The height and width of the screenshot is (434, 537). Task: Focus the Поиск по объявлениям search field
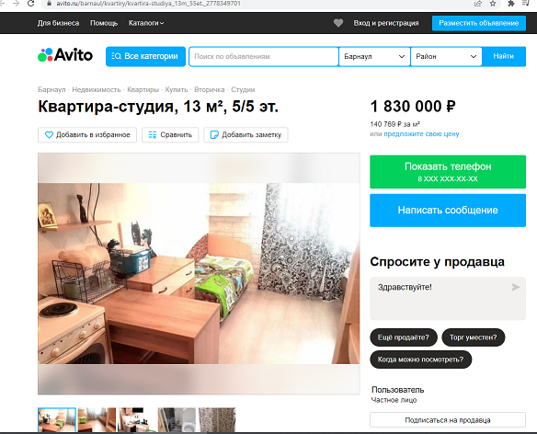click(x=264, y=56)
